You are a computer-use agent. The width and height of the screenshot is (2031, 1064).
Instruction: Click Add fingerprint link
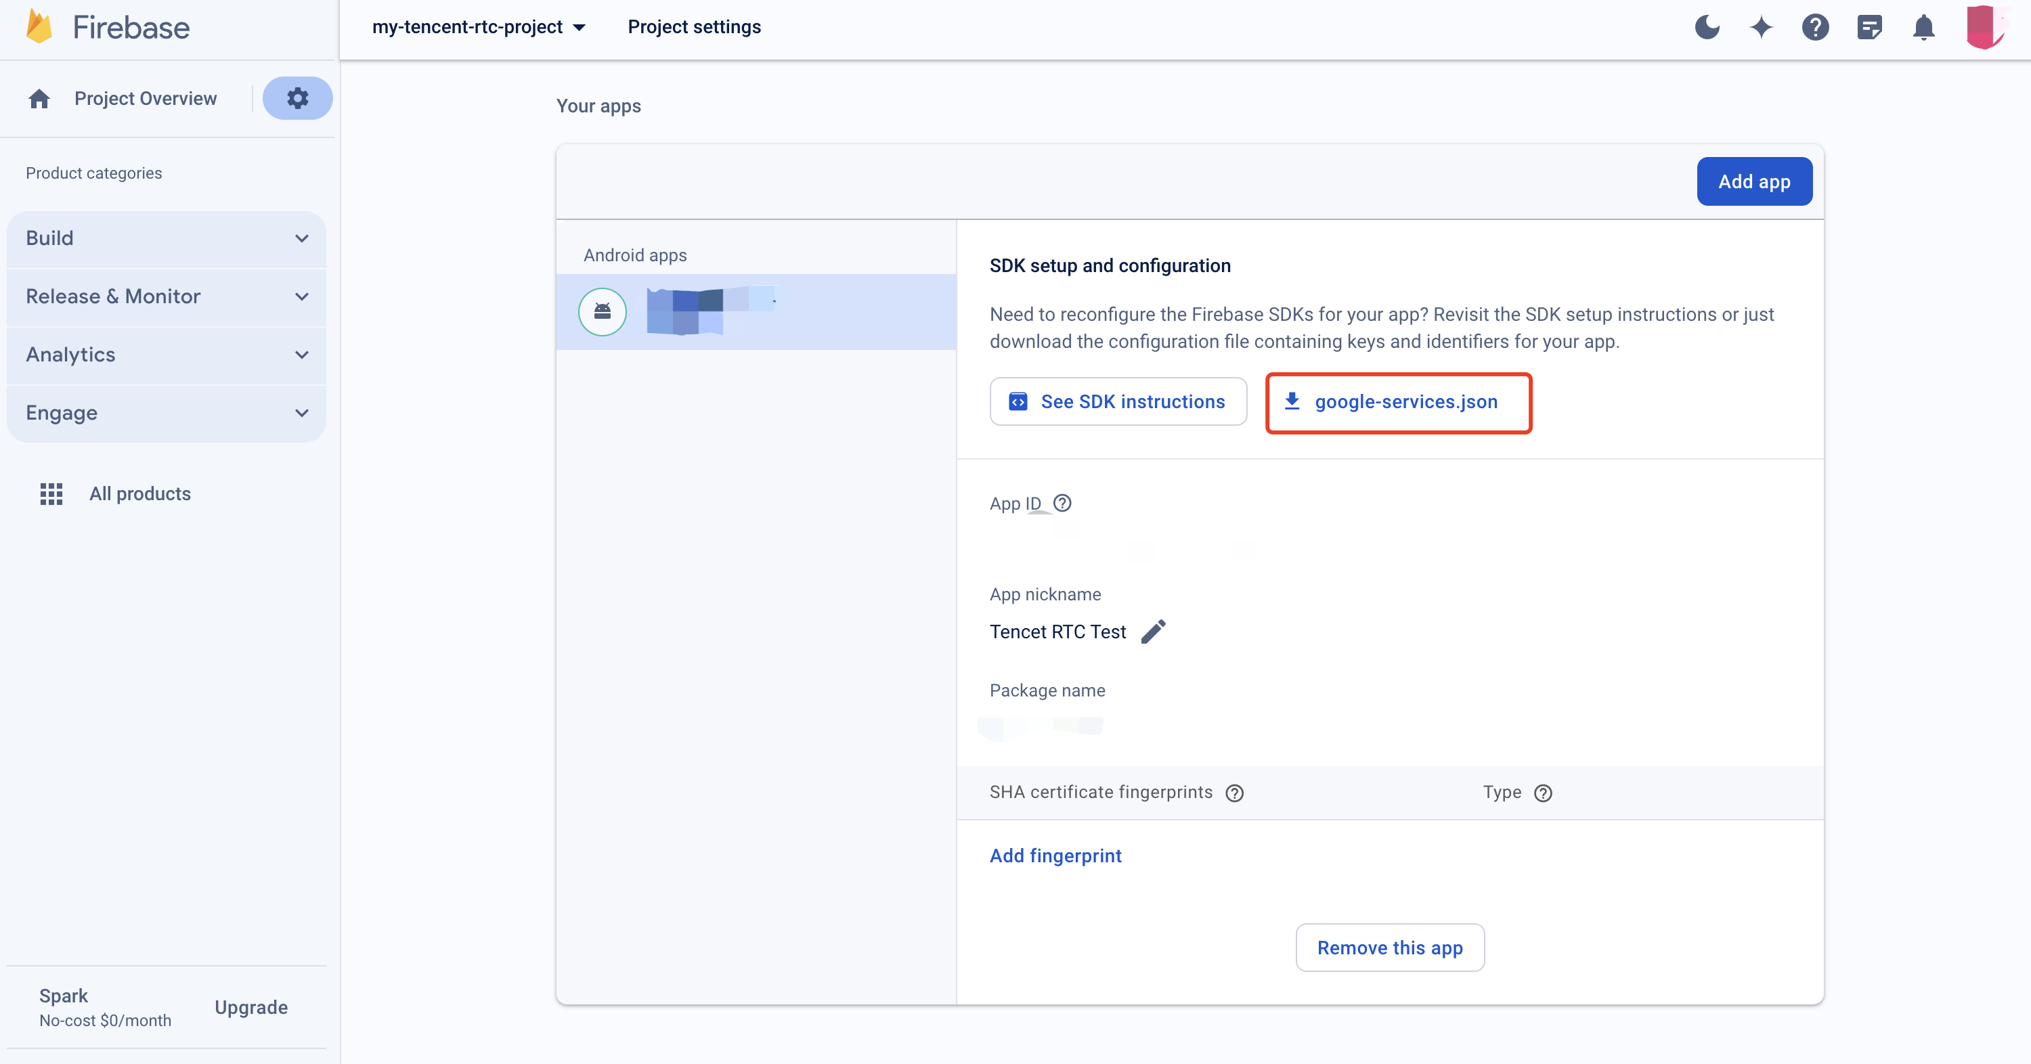coord(1055,856)
